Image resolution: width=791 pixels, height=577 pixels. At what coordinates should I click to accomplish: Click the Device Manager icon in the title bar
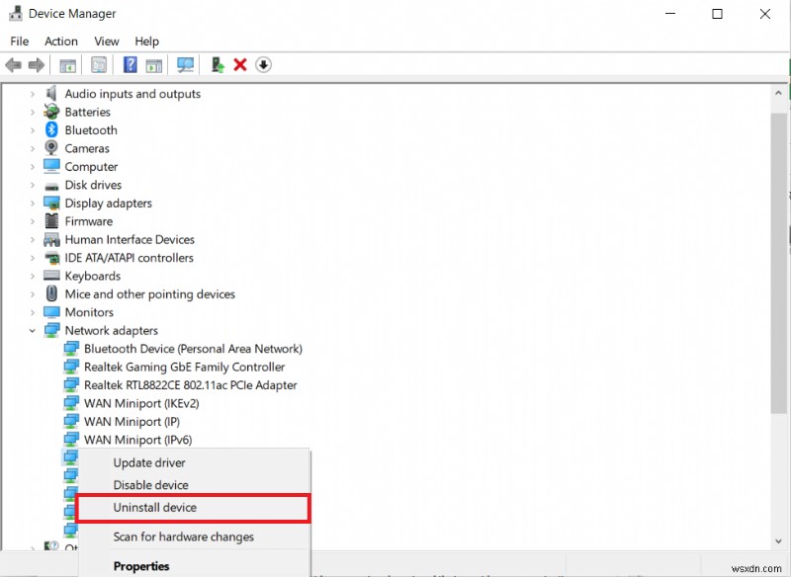pos(14,13)
